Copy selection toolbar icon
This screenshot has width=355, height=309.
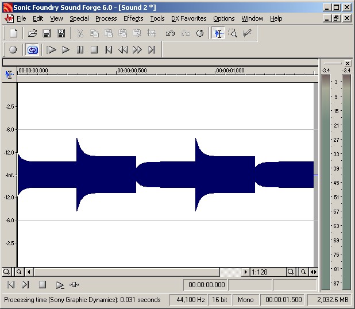tap(94, 33)
